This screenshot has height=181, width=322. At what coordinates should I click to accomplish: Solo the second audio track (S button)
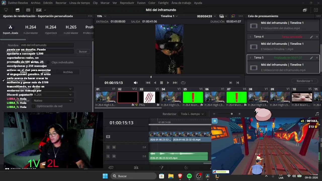click(108, 156)
